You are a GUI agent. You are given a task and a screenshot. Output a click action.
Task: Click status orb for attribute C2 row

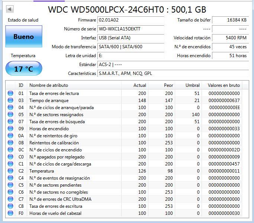[10, 171]
